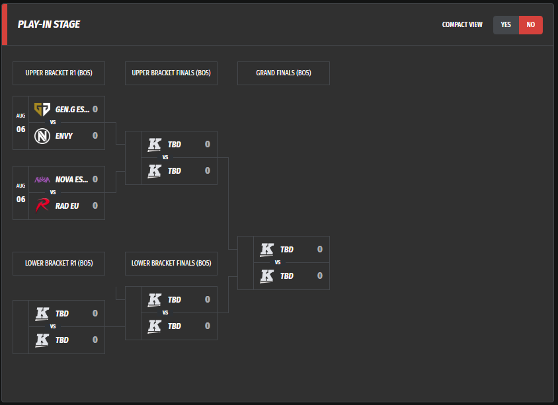Click the Gen.G vs Envy match date
The image size is (558, 405).
21,123
